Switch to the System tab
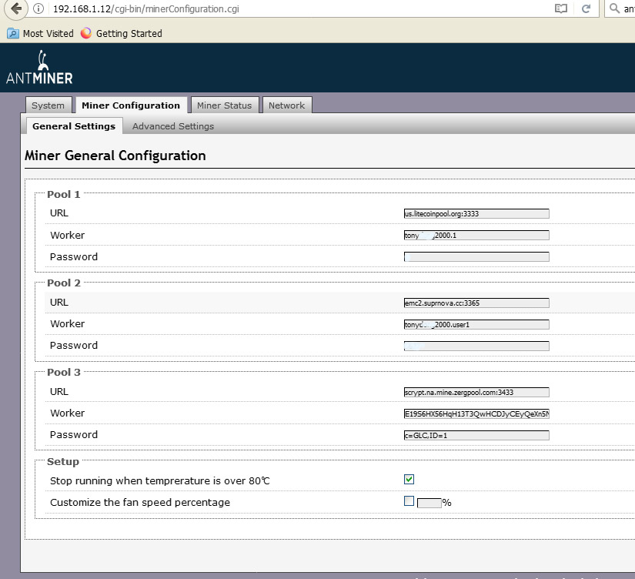This screenshot has width=635, height=579. click(x=48, y=105)
